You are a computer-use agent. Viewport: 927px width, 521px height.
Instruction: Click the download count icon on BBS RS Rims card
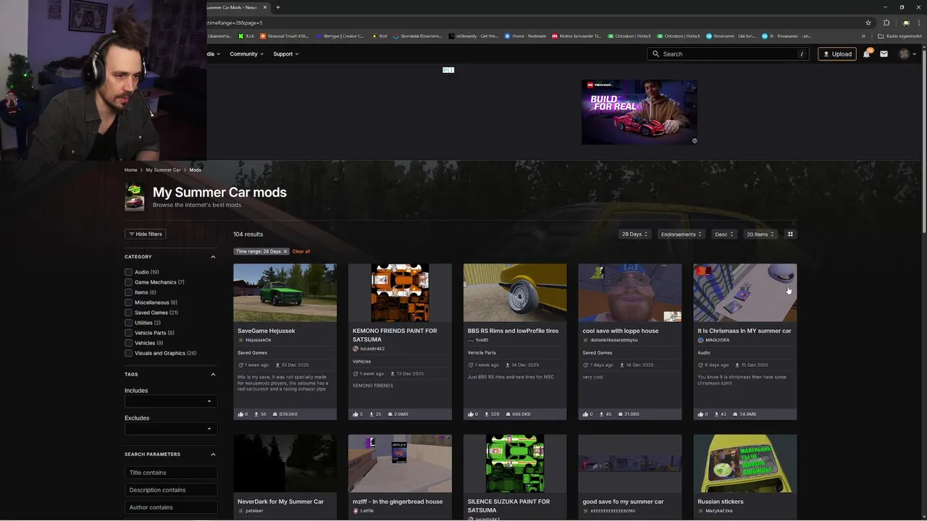tap(487, 414)
